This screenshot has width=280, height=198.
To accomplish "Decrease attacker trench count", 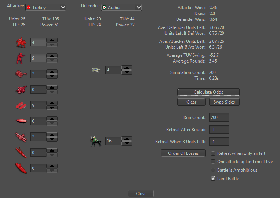I will 52,108.
